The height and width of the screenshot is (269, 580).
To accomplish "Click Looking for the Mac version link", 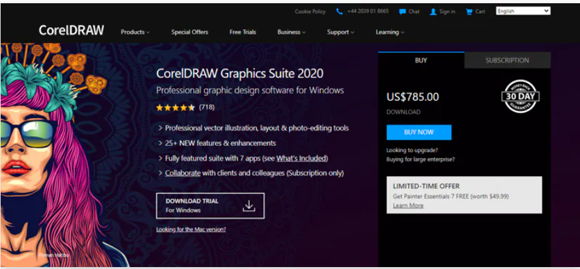I will coord(191,230).
